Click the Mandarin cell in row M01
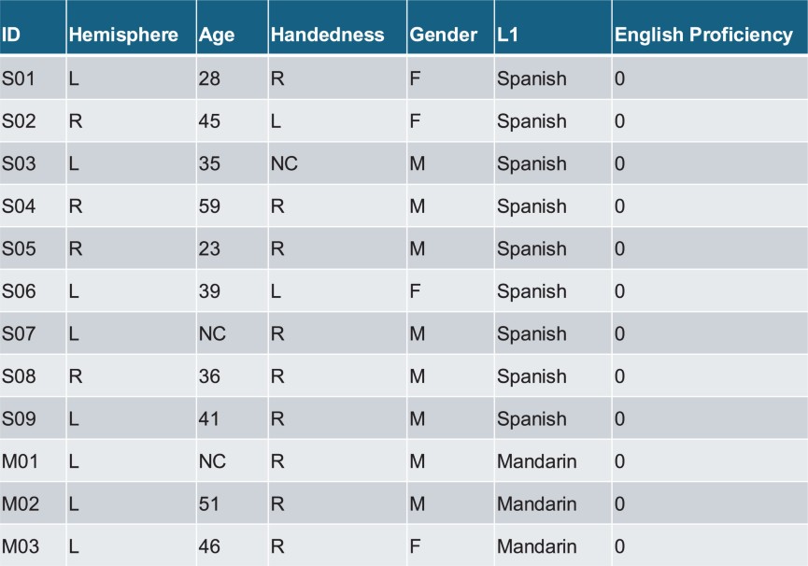Screen dimensions: 808x566 click(537, 461)
